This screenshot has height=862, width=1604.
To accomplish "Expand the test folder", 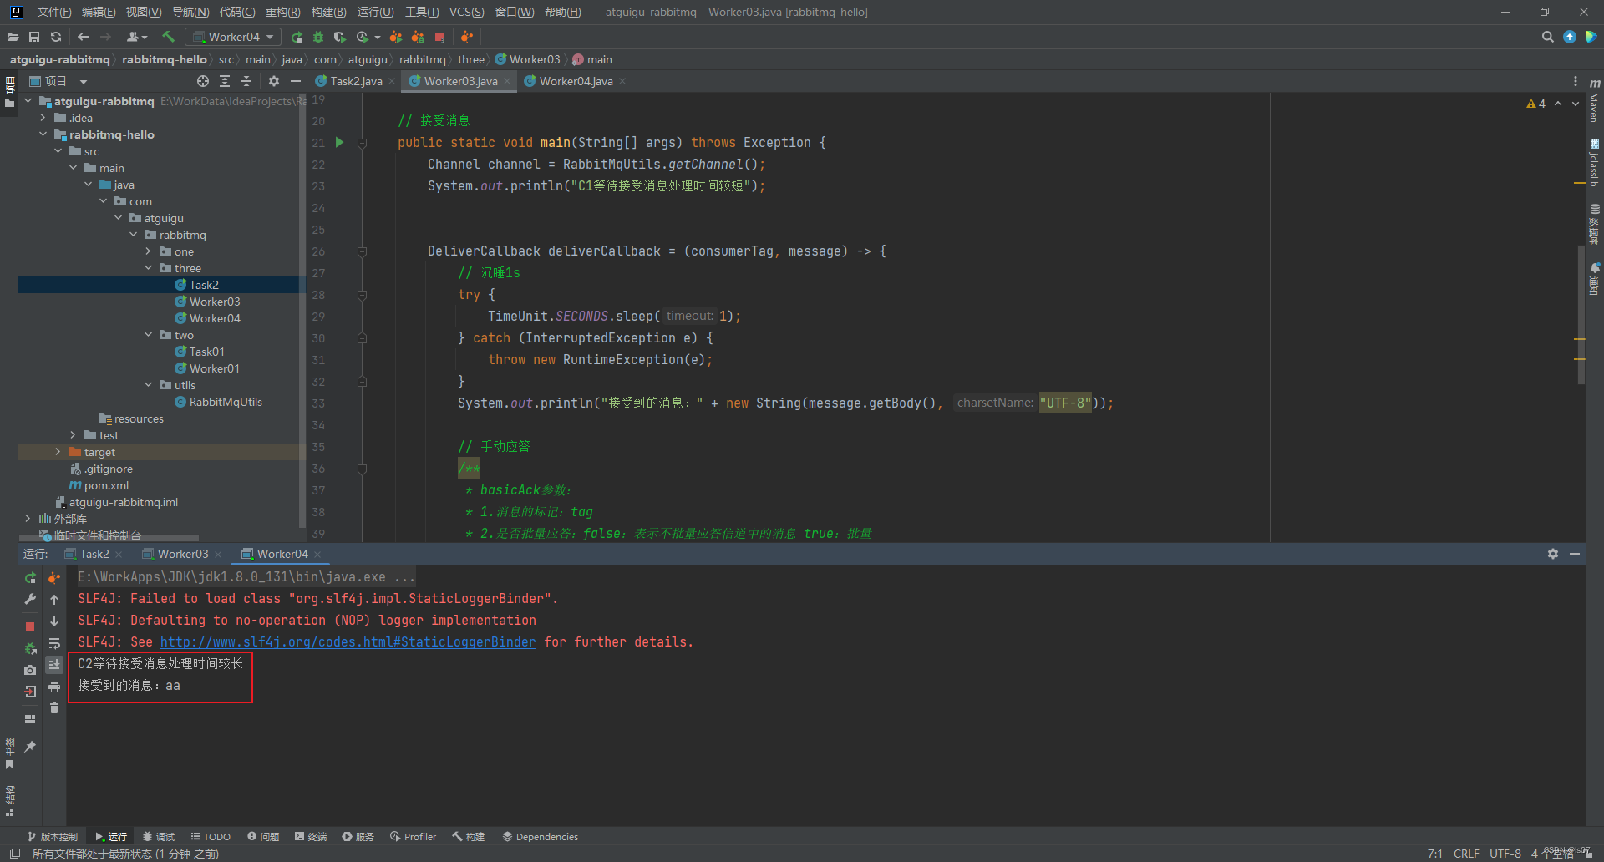I will point(74,435).
